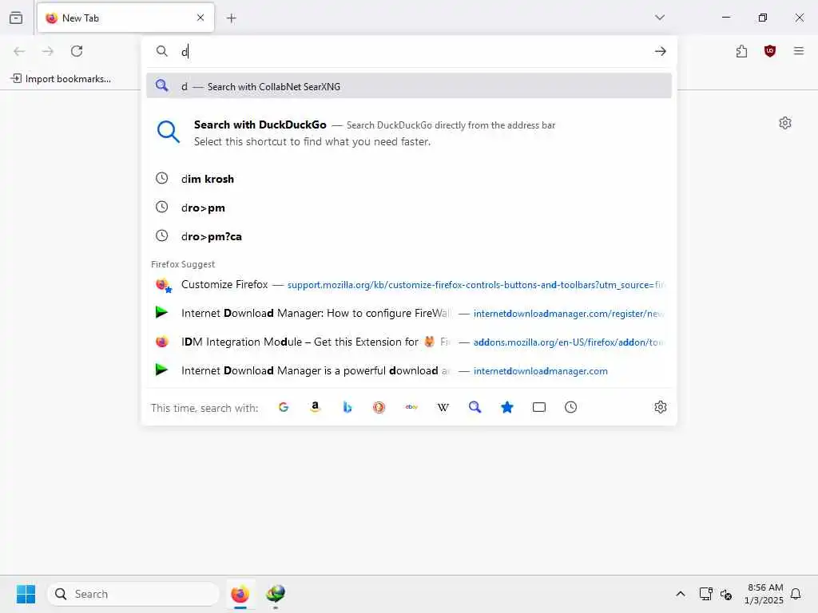
Task: Open Firefox from the taskbar
Action: [x=240, y=594]
